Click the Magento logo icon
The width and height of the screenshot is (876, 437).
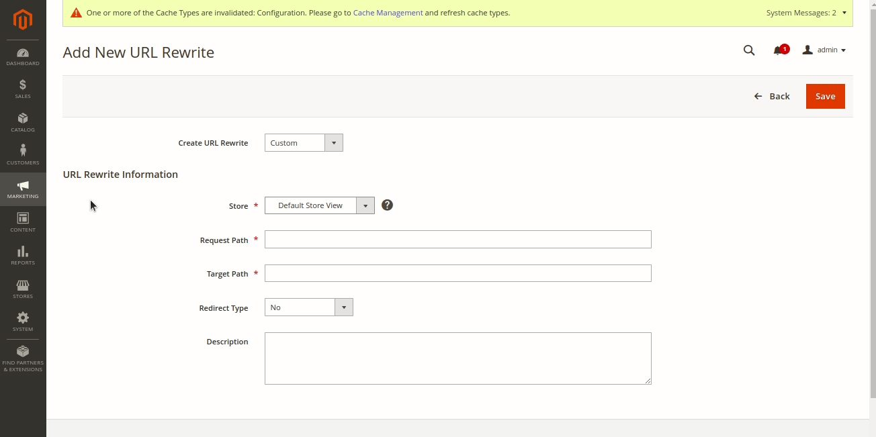point(23,20)
